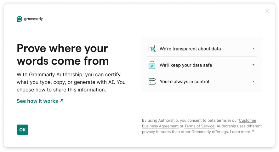Click the Grammarly wordmark text

[x=33, y=19]
